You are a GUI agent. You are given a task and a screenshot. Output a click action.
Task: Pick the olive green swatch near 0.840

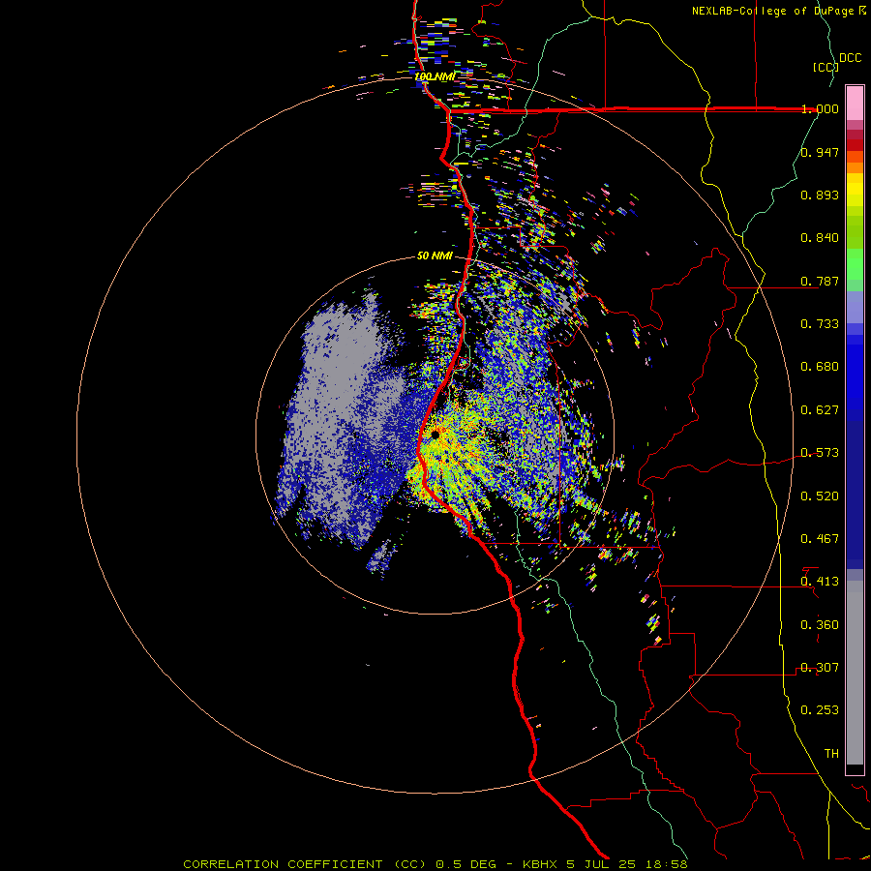click(x=855, y=232)
